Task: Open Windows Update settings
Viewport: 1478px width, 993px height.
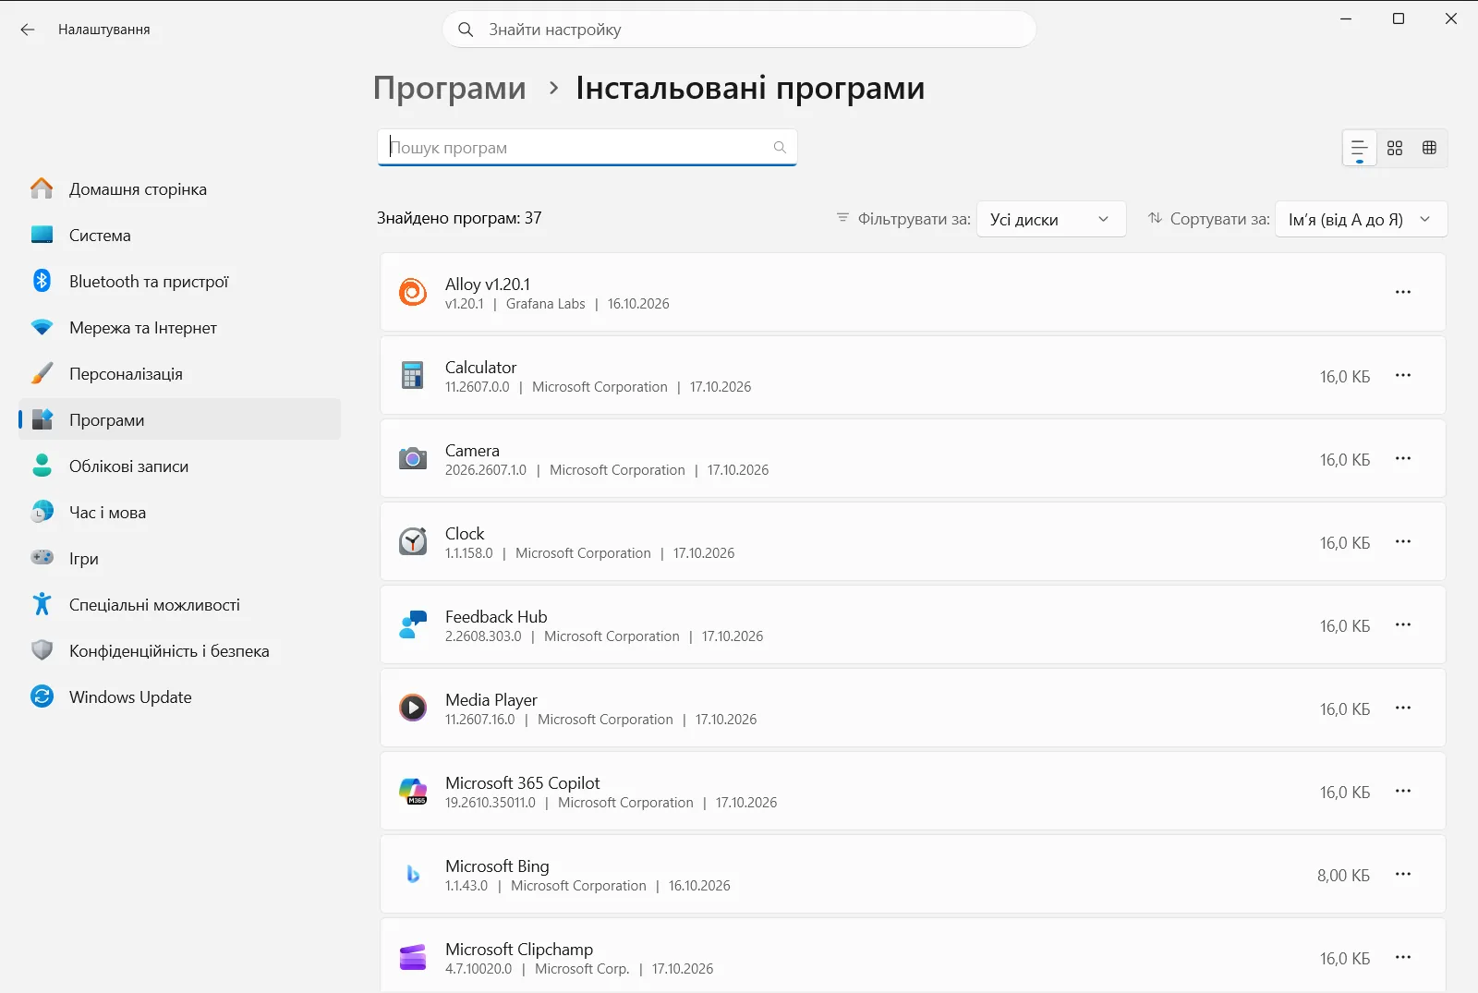Action: click(180, 696)
